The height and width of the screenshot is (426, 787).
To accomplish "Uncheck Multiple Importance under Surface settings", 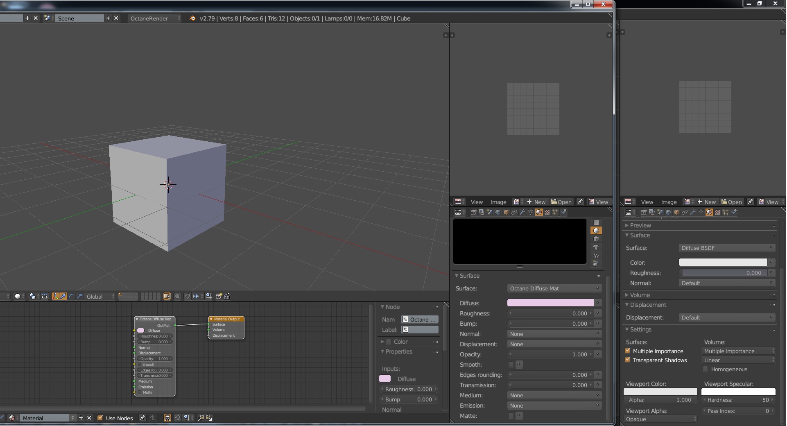I will pyautogui.click(x=628, y=351).
